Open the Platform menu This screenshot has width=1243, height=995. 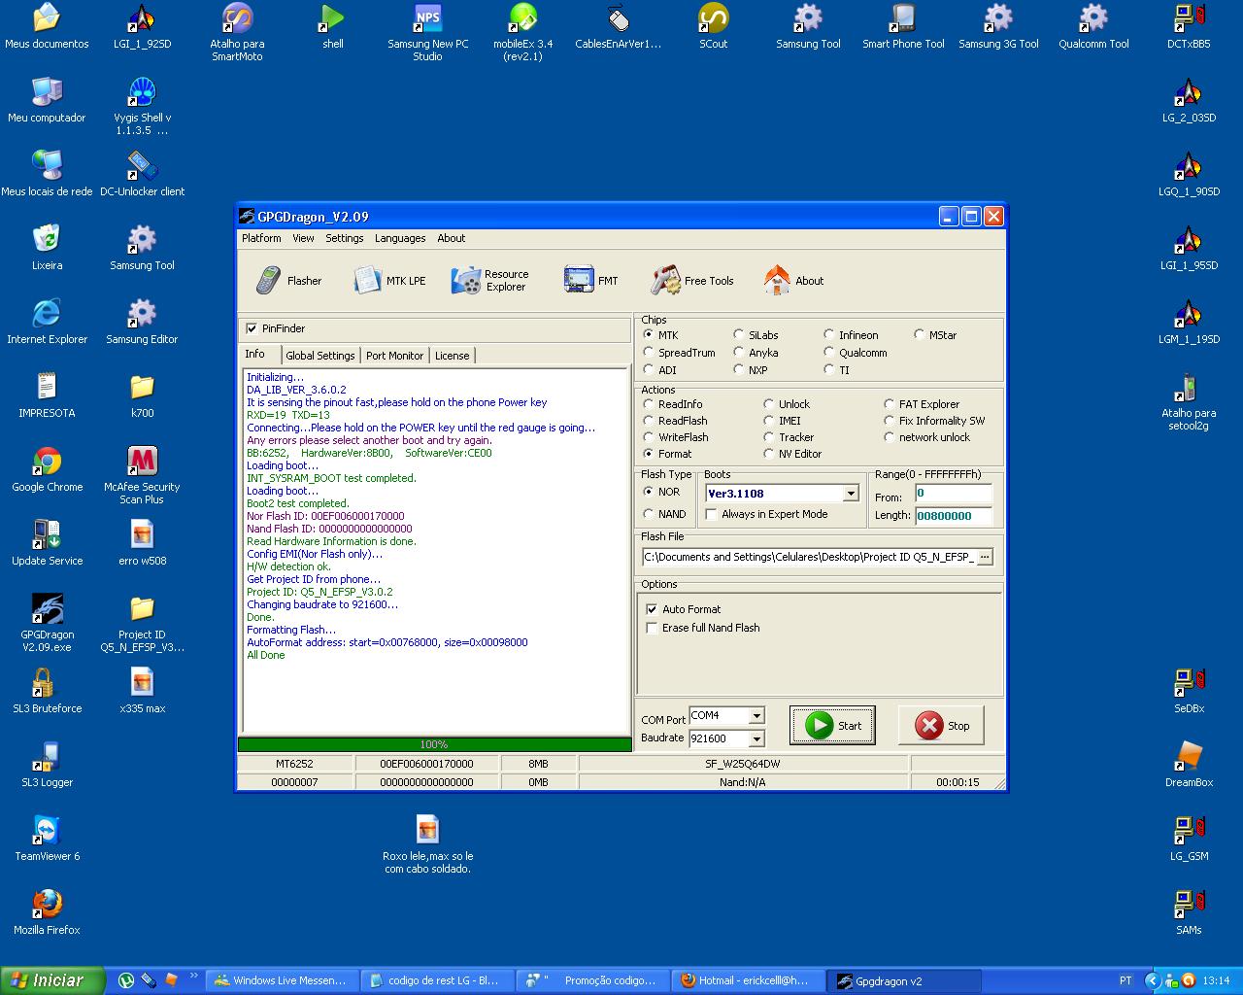(x=261, y=238)
